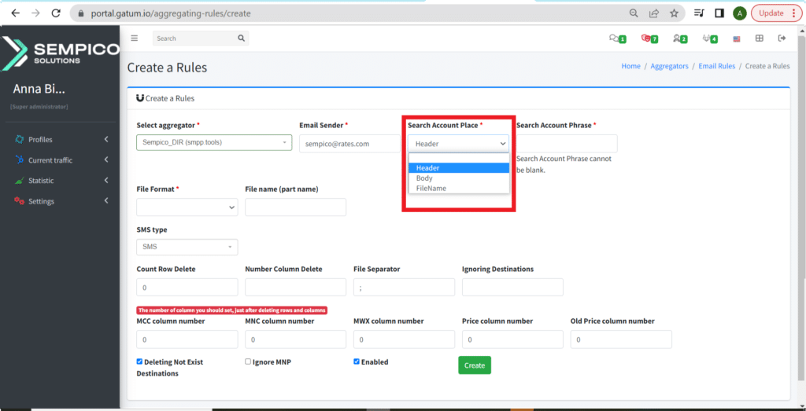Go to Email Rules breadcrumb link
This screenshot has height=411, width=806.
coord(716,66)
